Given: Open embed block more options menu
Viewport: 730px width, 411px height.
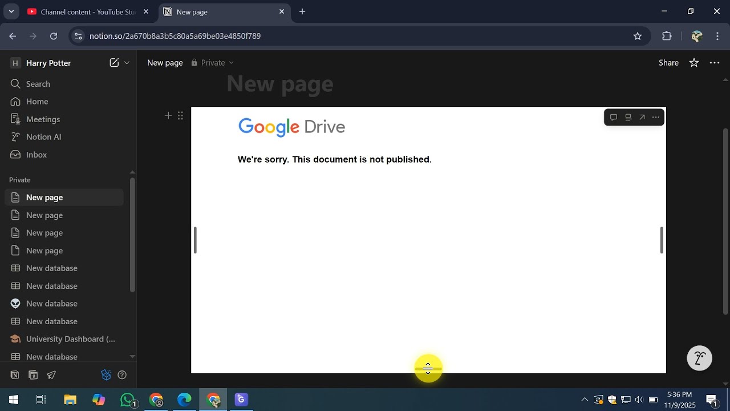Looking at the screenshot, I should click(656, 118).
